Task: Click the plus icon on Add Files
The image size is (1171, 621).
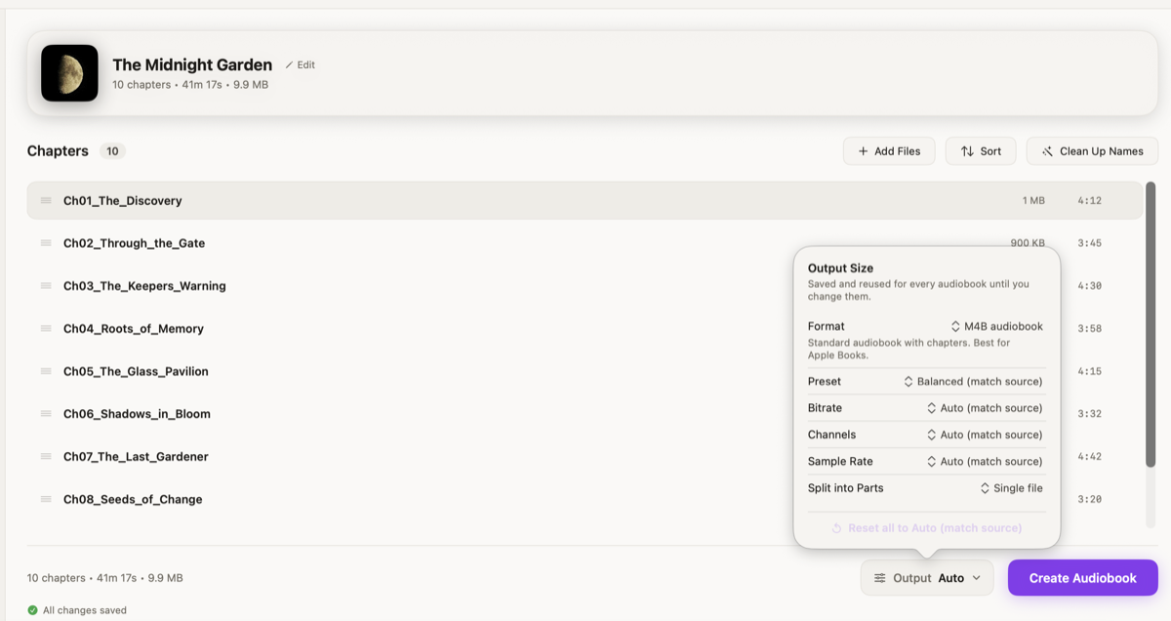Action: (x=863, y=151)
